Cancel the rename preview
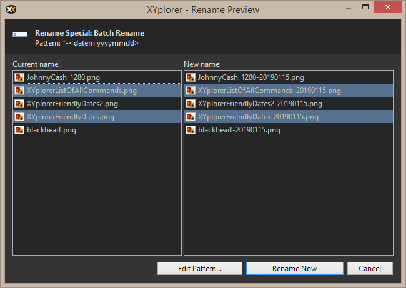406x288 pixels. pos(370,268)
